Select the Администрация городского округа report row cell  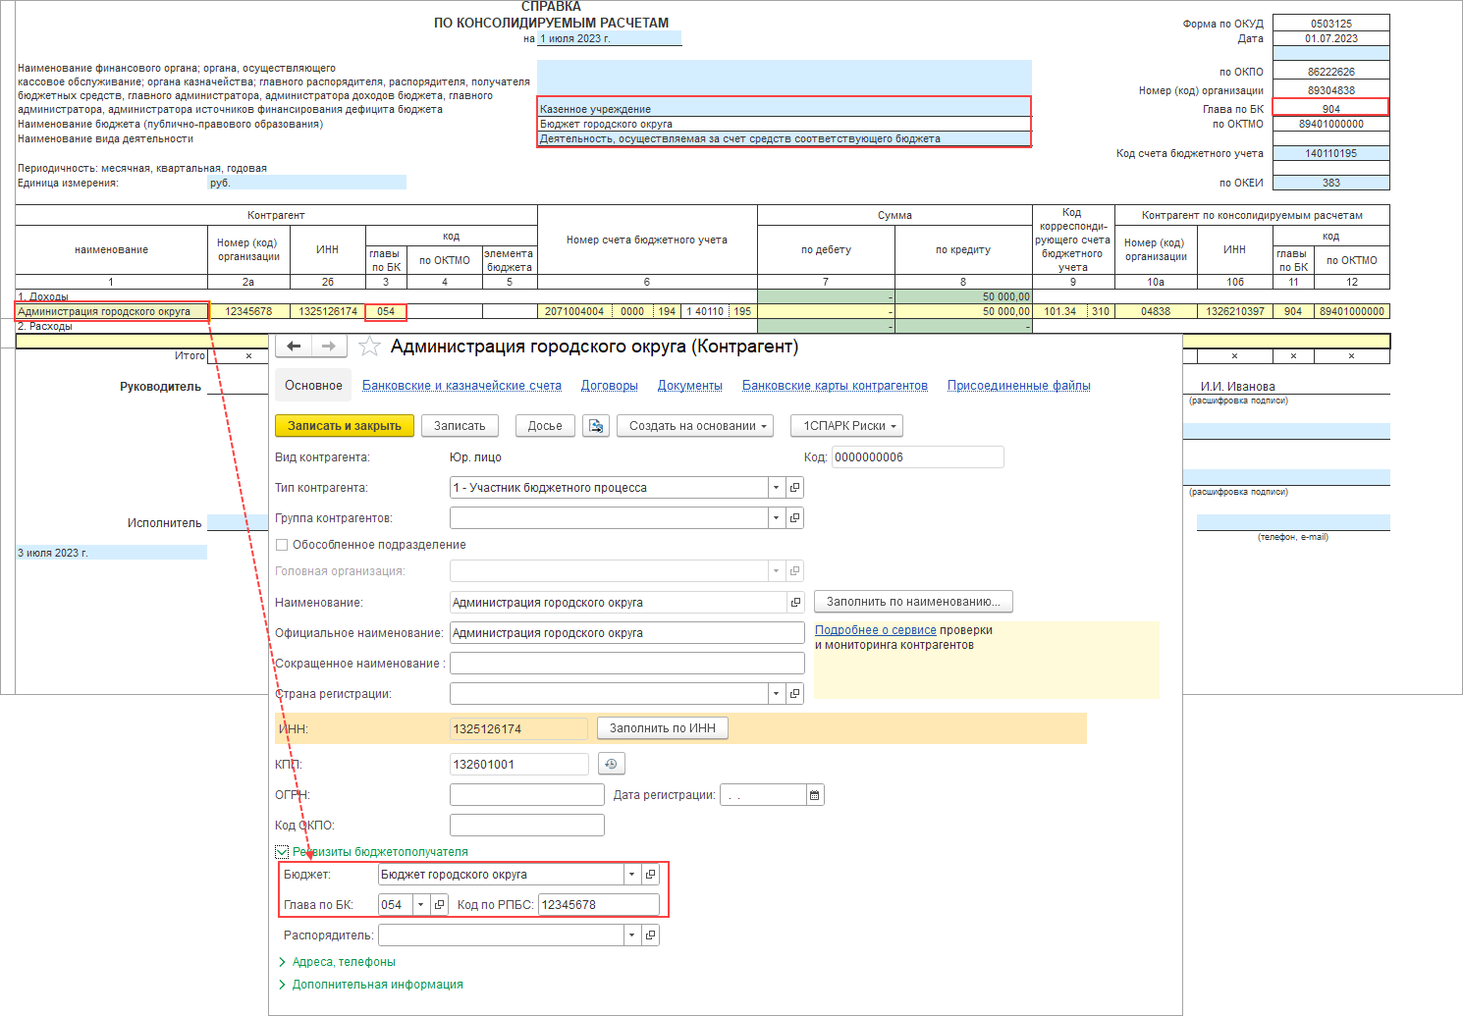point(112,311)
